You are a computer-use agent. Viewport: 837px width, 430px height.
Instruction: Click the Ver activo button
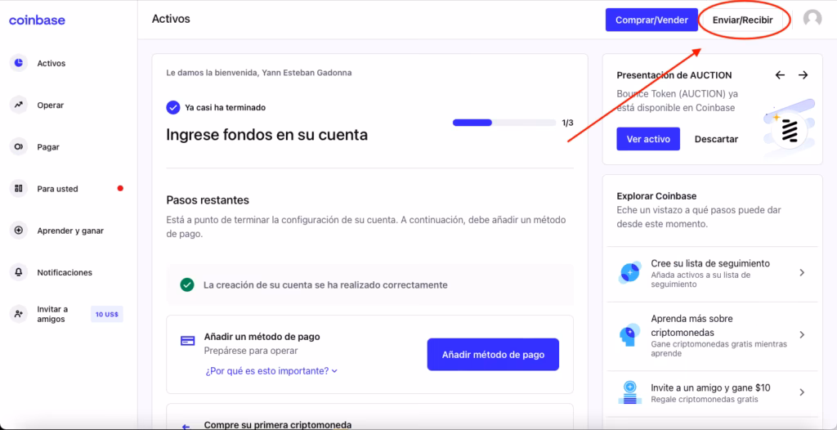coord(648,139)
